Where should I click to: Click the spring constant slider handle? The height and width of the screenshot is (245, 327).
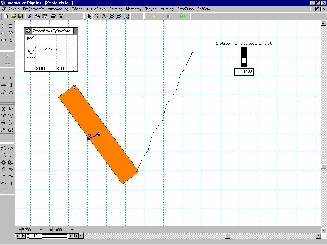tap(244, 61)
